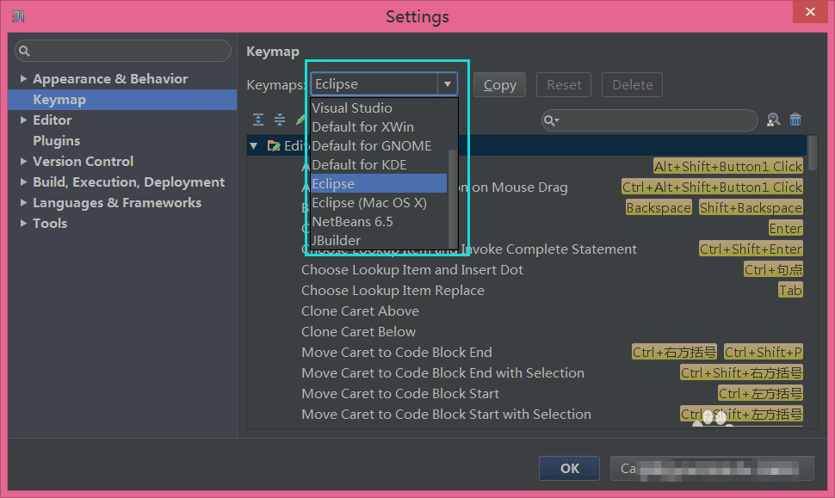Select Eclipse (Mac OS X) keymap

click(x=379, y=203)
